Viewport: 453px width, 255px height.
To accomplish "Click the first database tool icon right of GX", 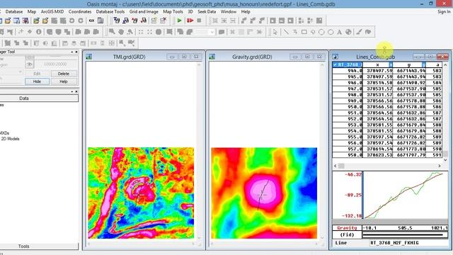I will tap(117, 21).
